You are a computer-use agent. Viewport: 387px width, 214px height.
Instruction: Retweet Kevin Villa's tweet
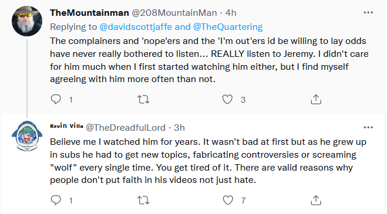pos(143,200)
